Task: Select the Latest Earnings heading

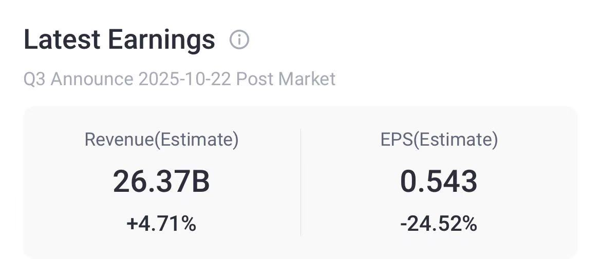Action: [119, 39]
